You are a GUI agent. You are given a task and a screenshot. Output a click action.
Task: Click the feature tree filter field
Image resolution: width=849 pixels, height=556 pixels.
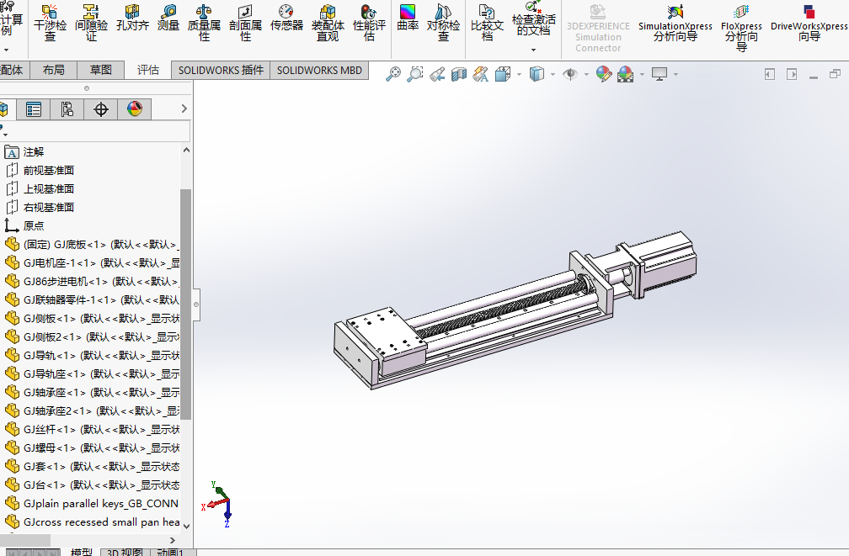94,131
